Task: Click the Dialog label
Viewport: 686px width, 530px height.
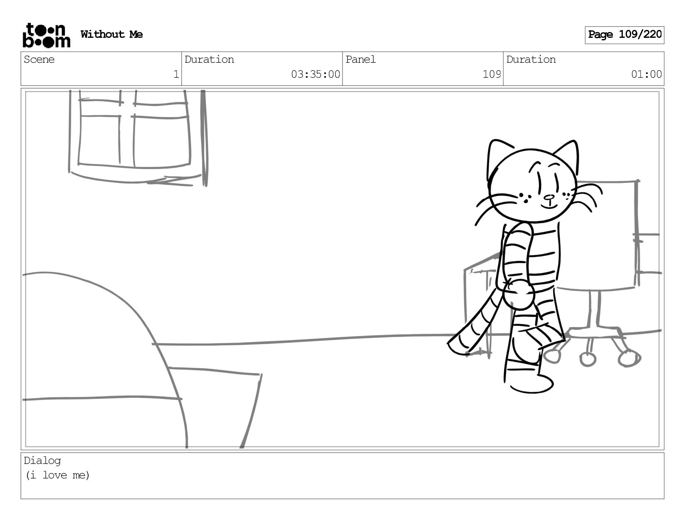Action: pos(42,461)
